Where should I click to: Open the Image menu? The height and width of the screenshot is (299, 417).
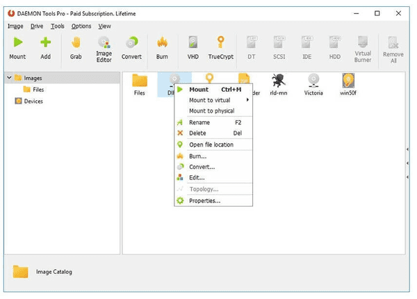pos(15,26)
